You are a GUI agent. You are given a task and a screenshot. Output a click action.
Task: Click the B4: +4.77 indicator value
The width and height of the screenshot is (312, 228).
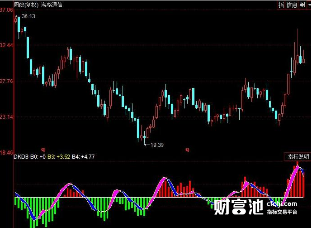tap(83, 156)
